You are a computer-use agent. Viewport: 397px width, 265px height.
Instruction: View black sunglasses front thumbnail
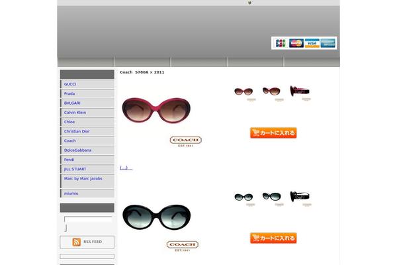[243, 197]
